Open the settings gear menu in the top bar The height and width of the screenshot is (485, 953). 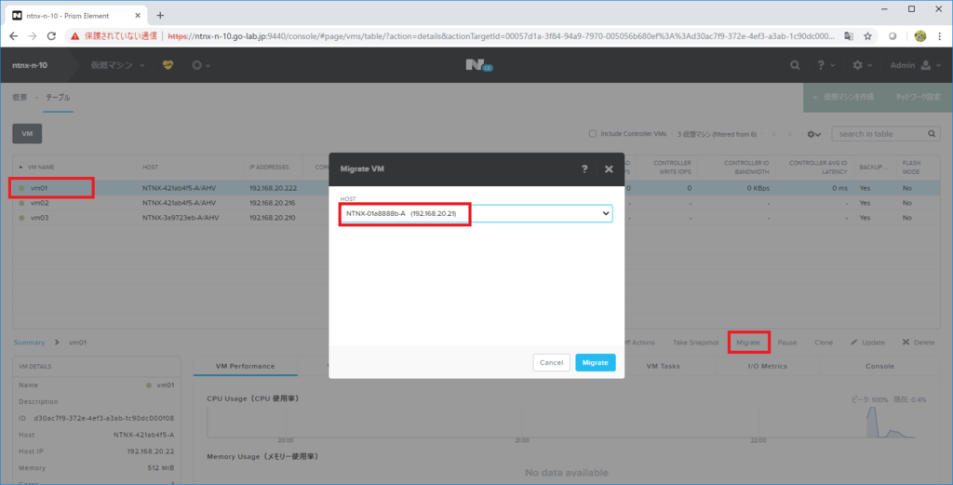click(862, 65)
